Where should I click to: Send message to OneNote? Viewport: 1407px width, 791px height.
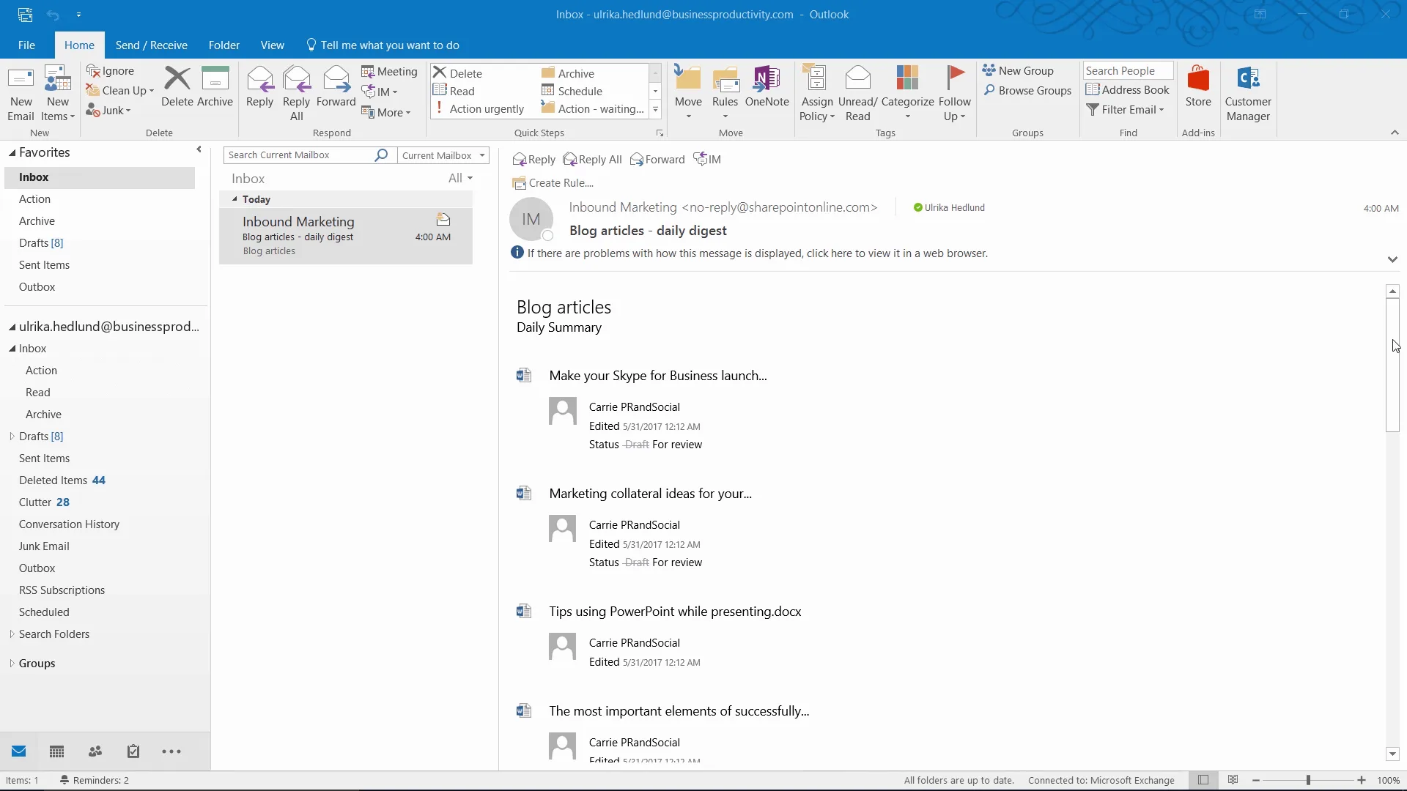pyautogui.click(x=767, y=86)
